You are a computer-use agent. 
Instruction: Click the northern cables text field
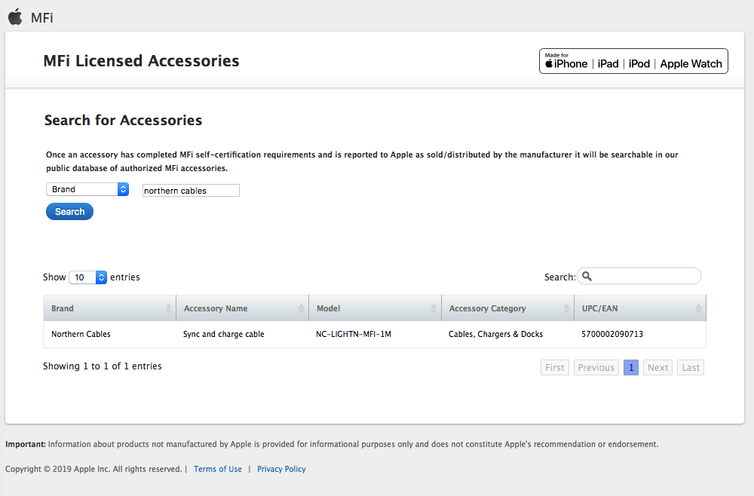[x=191, y=191]
